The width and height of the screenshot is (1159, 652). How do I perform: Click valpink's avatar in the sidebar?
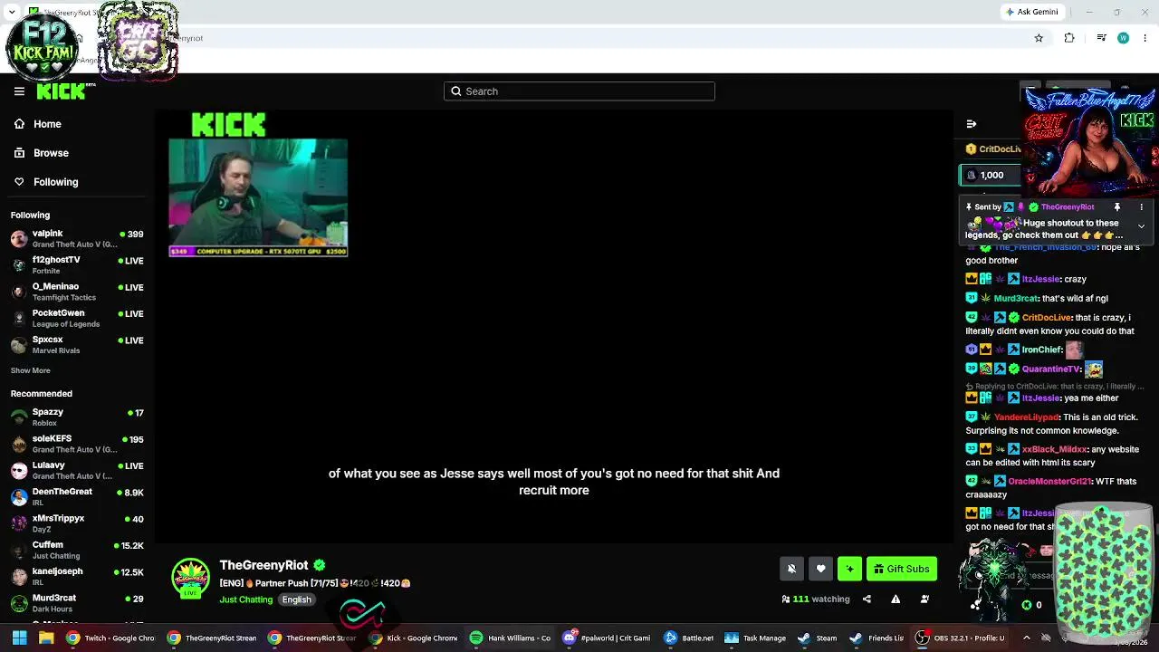(x=19, y=239)
